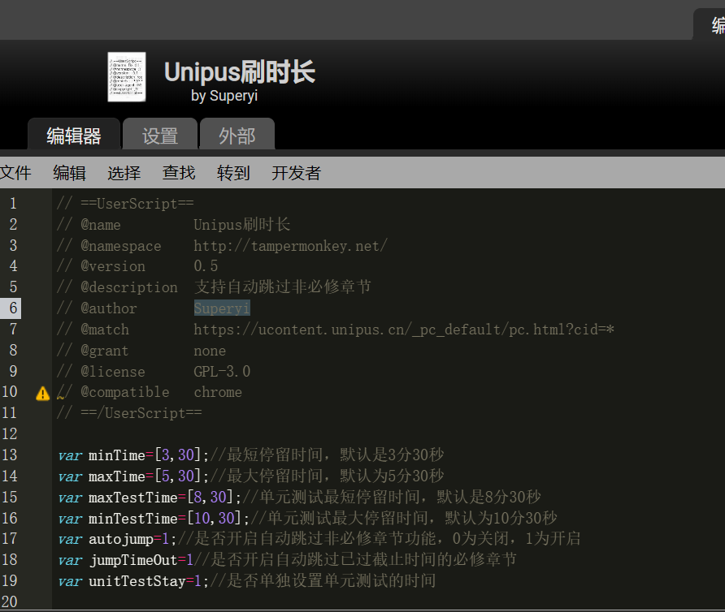Click the unitTestStay variable on line 19
The width and height of the screenshot is (725, 612).
point(137,581)
